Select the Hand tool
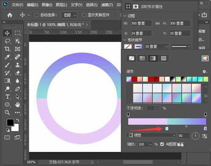Image resolution: width=211 pixels, height=166 pixels. [x=18, y=105]
